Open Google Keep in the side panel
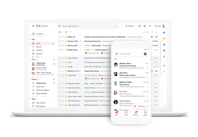This screenshot has height=137, width=198. tap(164, 39)
